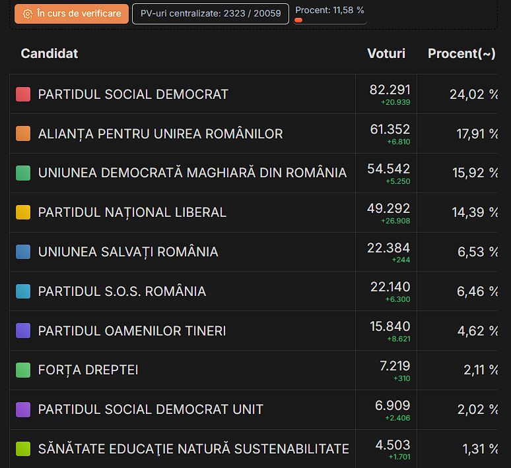Select 'PARTIDUL OAMENILOR TINERI' candidate name
Screen dimensions: 511x468
(132, 331)
